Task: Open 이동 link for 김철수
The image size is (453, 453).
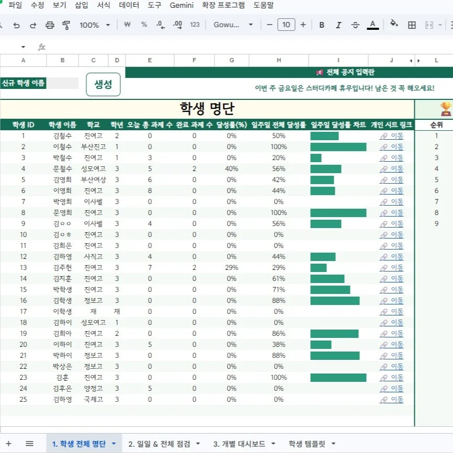Action: click(x=392, y=136)
